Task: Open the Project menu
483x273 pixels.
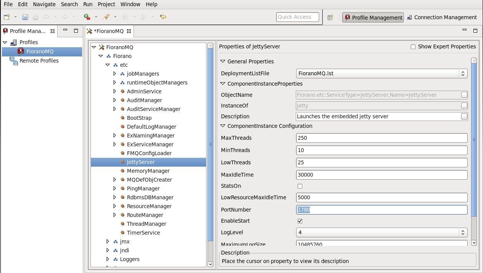Action: 106,4
